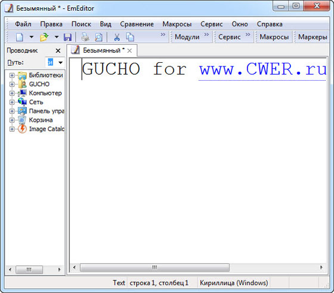Viewport: 334px width, 293px height.
Task: Open the www.CWER.ru link in editor
Action: coord(262,69)
